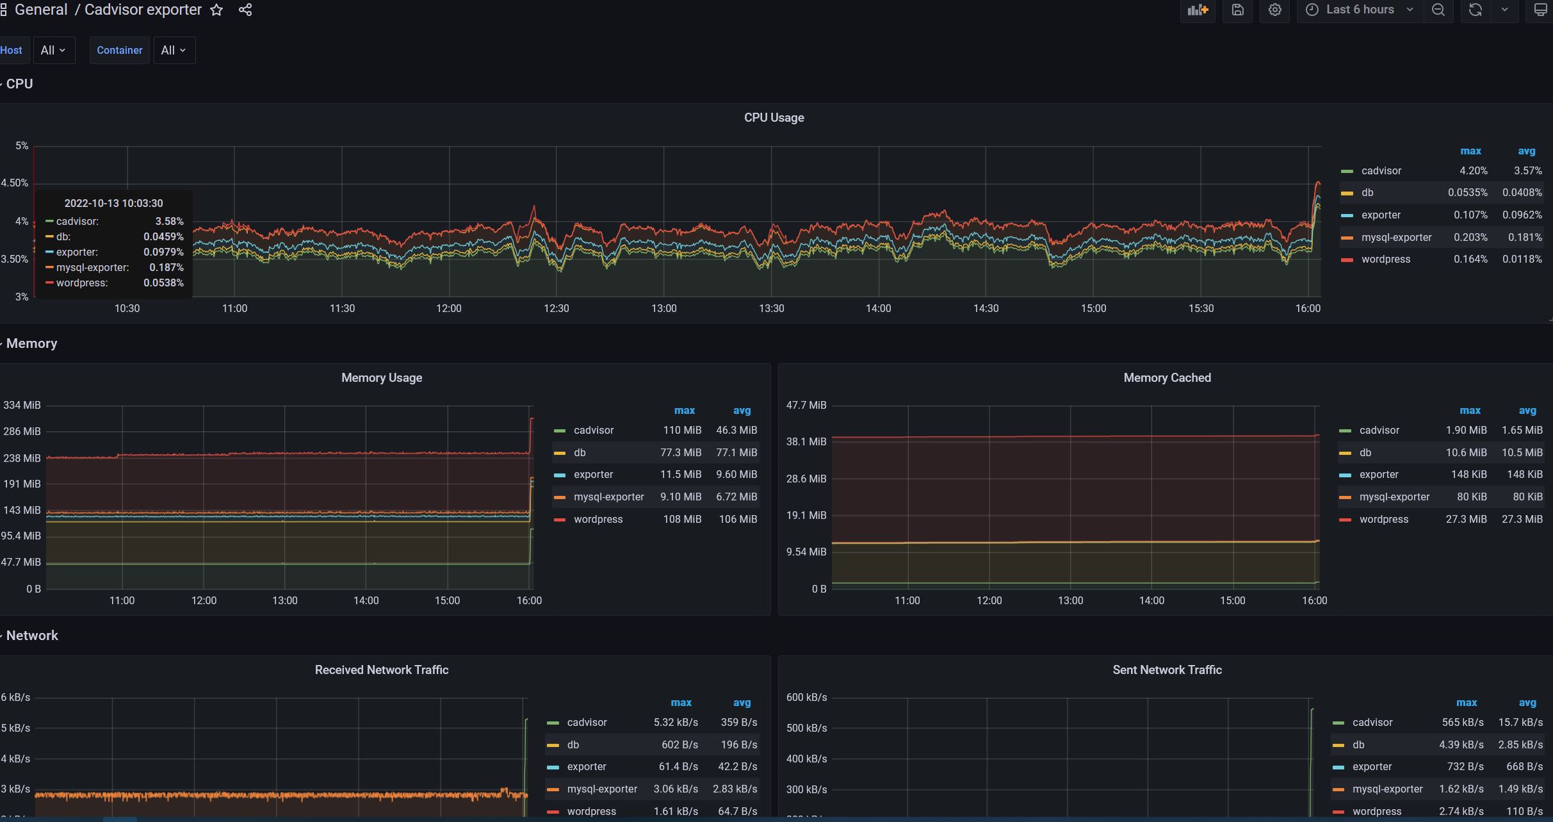This screenshot has width=1553, height=822.
Task: Open the CPU Usage panel title menu
Action: click(x=774, y=118)
